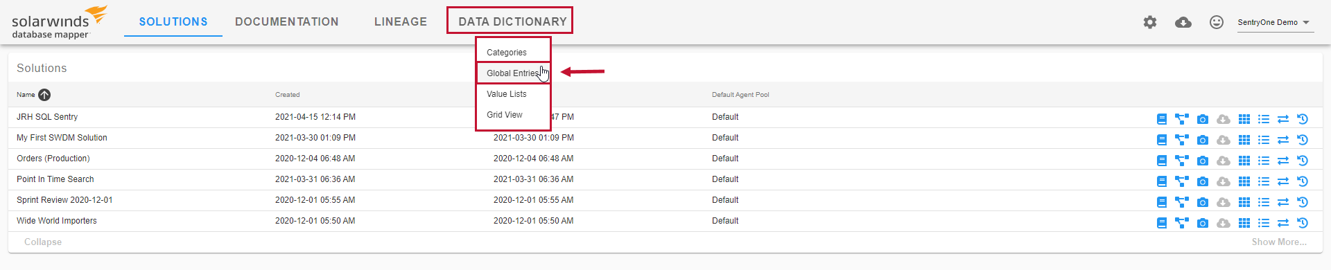Open the Data Dictionary menu
This screenshot has height=270, width=1331.
[512, 22]
